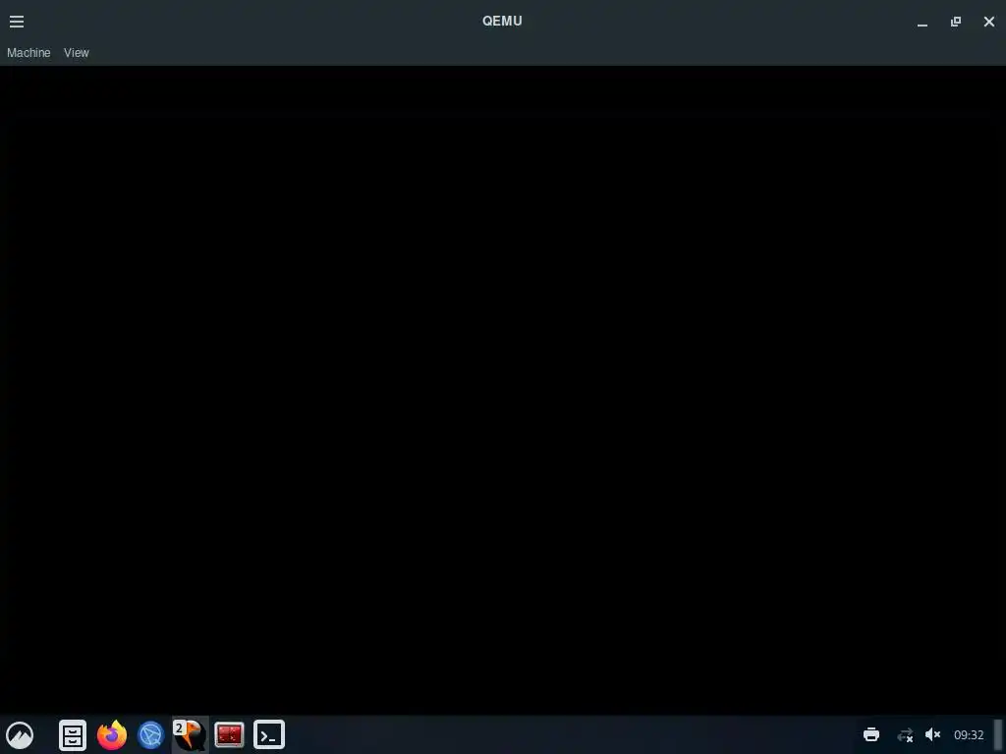1006x754 pixels.
Task: Open the View menu
Action: tap(77, 53)
